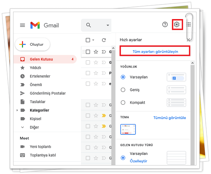Open Gelen Kutusu folder

click(45, 59)
